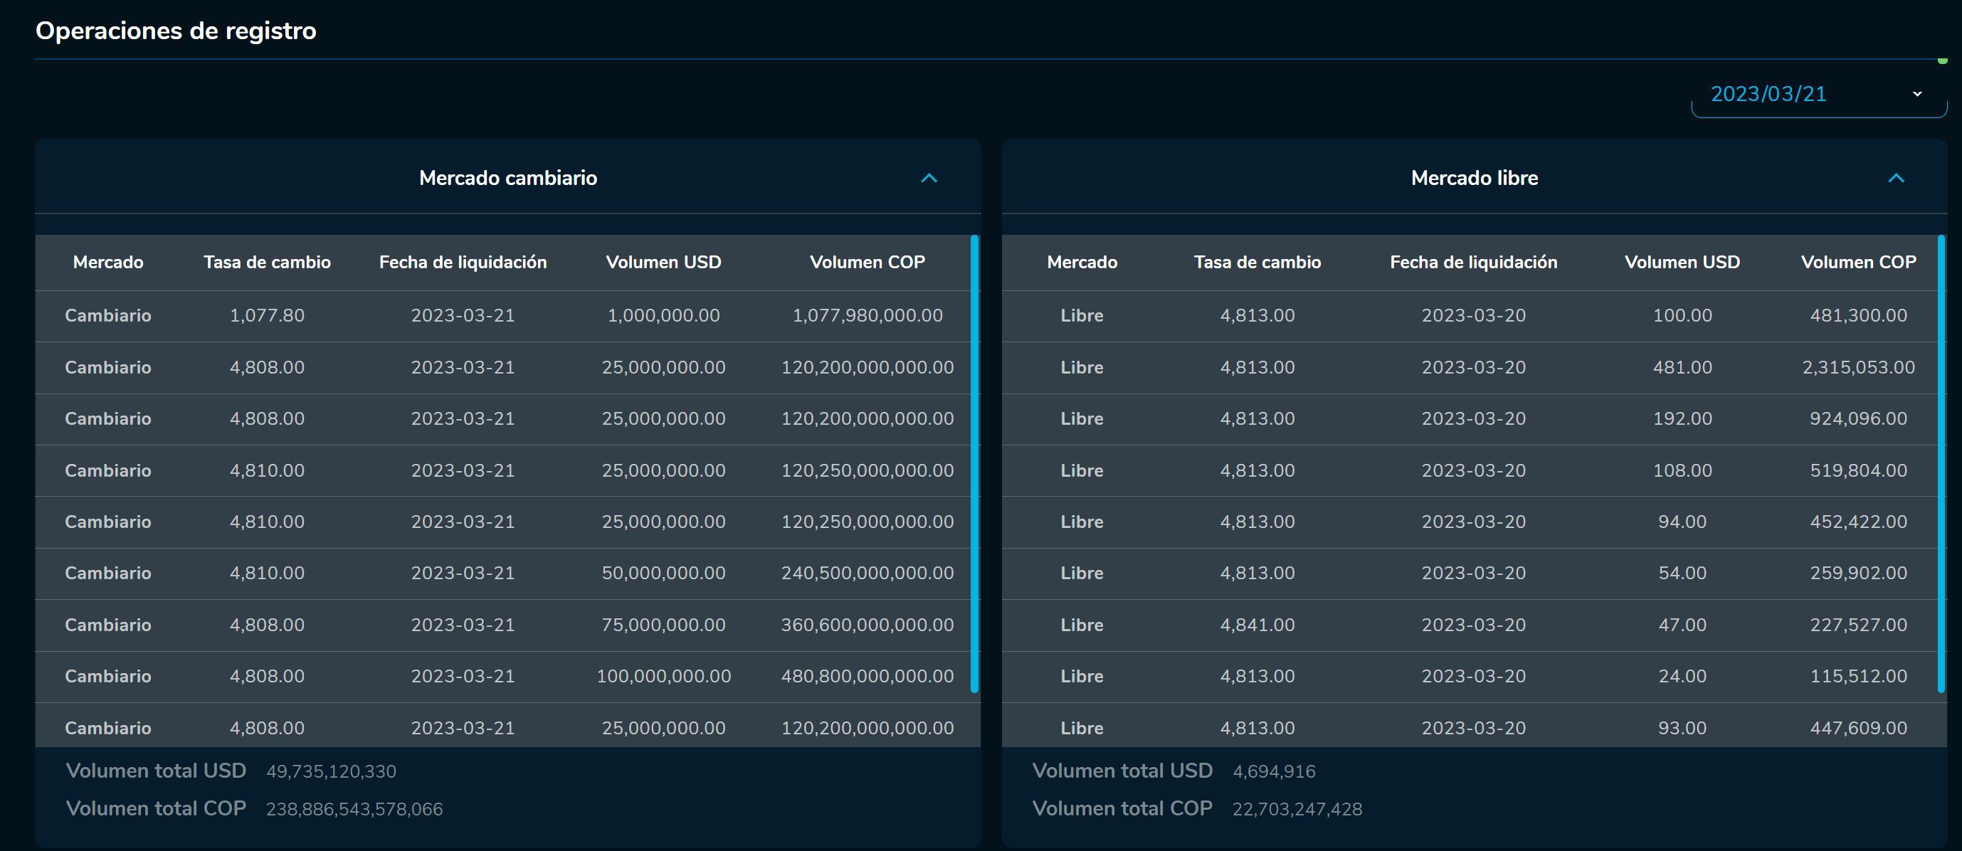The height and width of the screenshot is (851, 1962).
Task: Click the Mercado cambiario table scrollbar
Action: pyautogui.click(x=974, y=463)
